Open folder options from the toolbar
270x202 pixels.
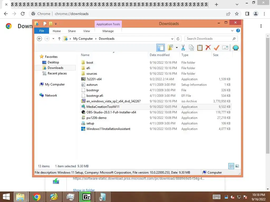coord(171,48)
